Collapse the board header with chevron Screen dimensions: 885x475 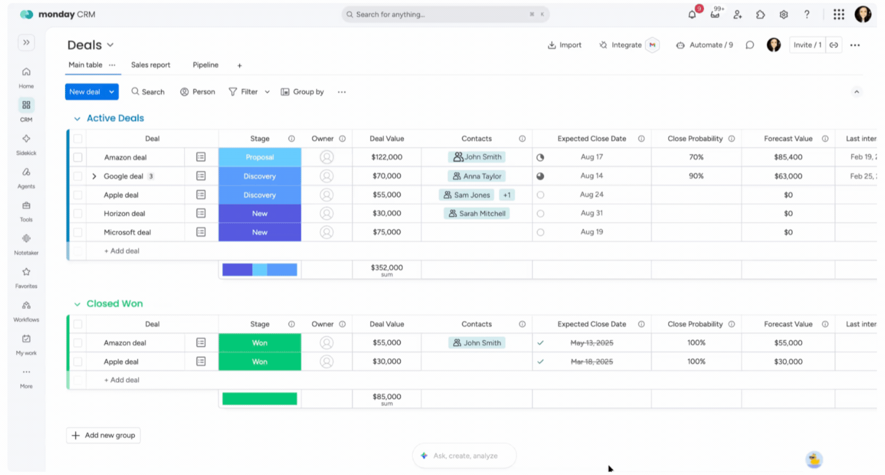click(856, 92)
